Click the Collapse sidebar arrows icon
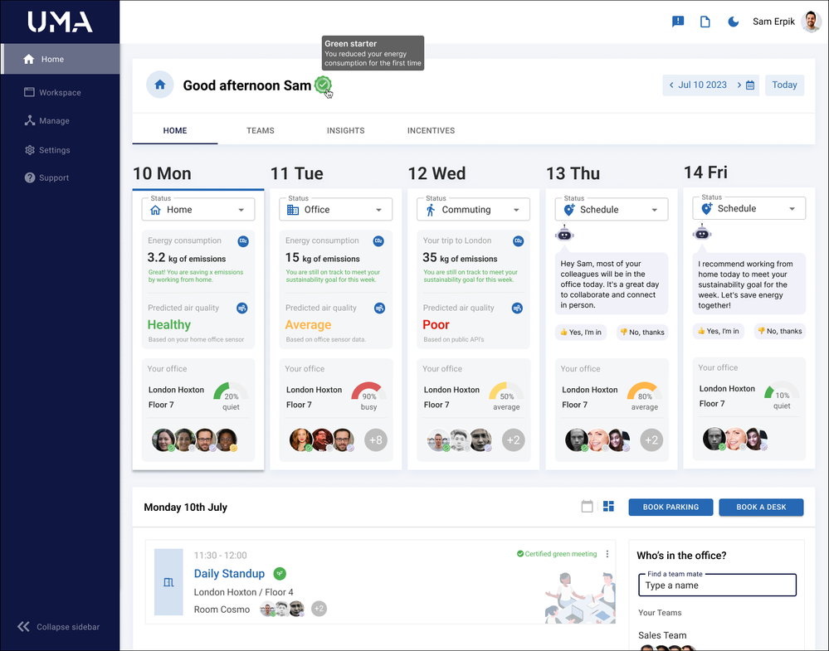Screen dimensions: 829x651 (x=23, y=627)
